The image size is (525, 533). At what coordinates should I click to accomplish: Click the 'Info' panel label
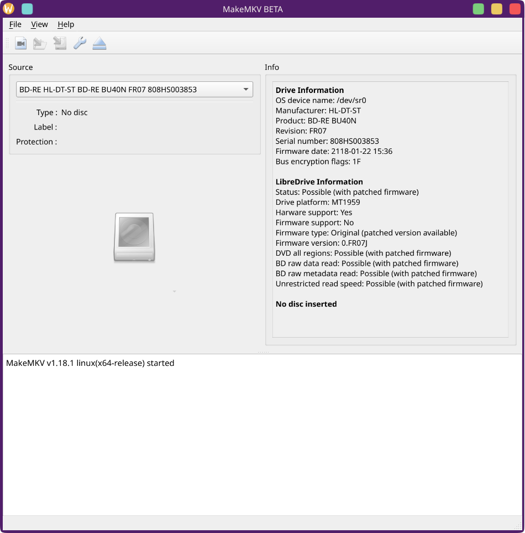pyautogui.click(x=272, y=68)
